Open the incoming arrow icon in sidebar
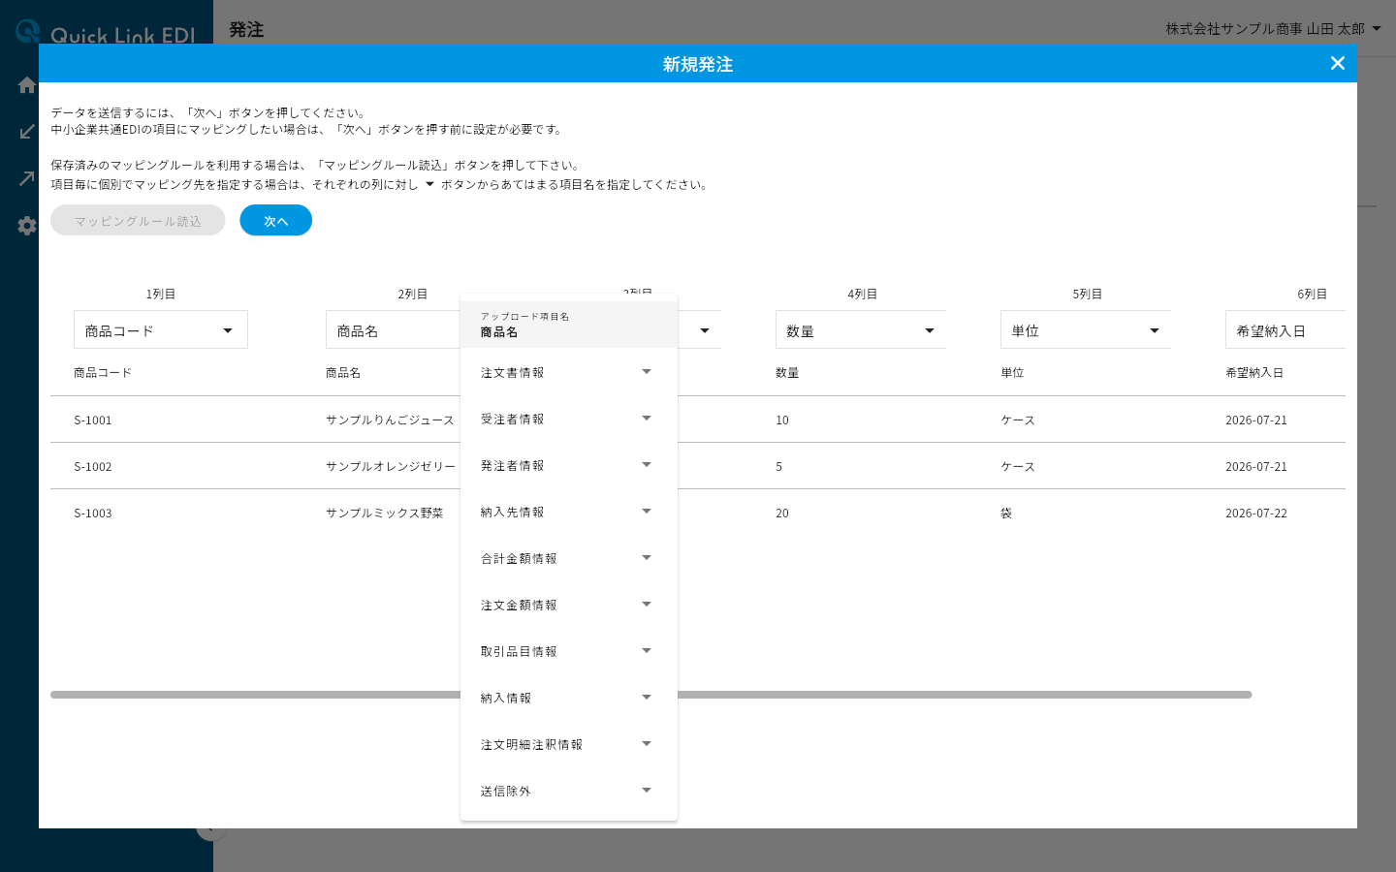1396x872 pixels. tap(27, 132)
